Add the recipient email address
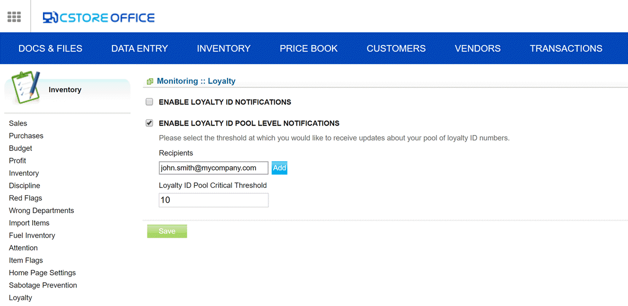Screen dimensions: 628x306 pos(280,168)
